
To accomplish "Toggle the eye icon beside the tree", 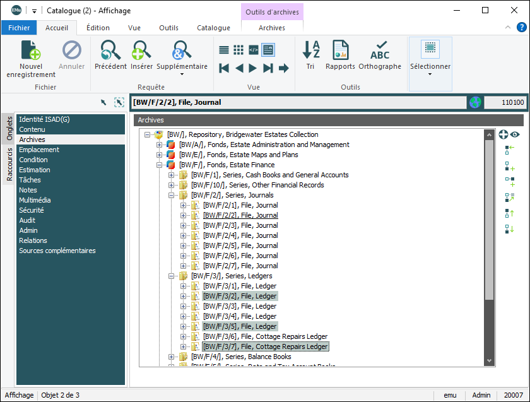I will pos(515,134).
